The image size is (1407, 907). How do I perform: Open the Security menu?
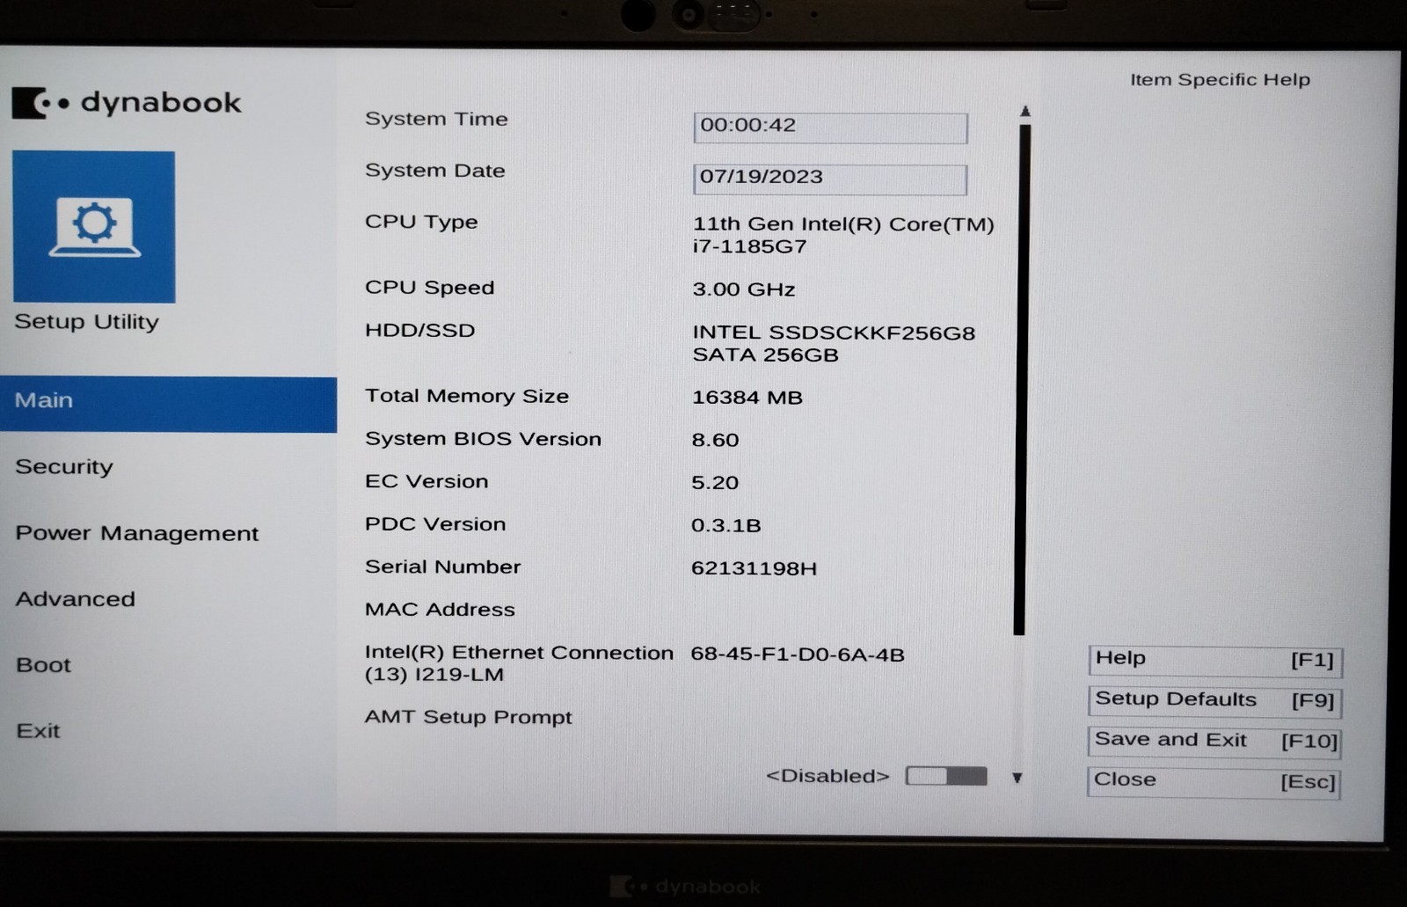(64, 467)
